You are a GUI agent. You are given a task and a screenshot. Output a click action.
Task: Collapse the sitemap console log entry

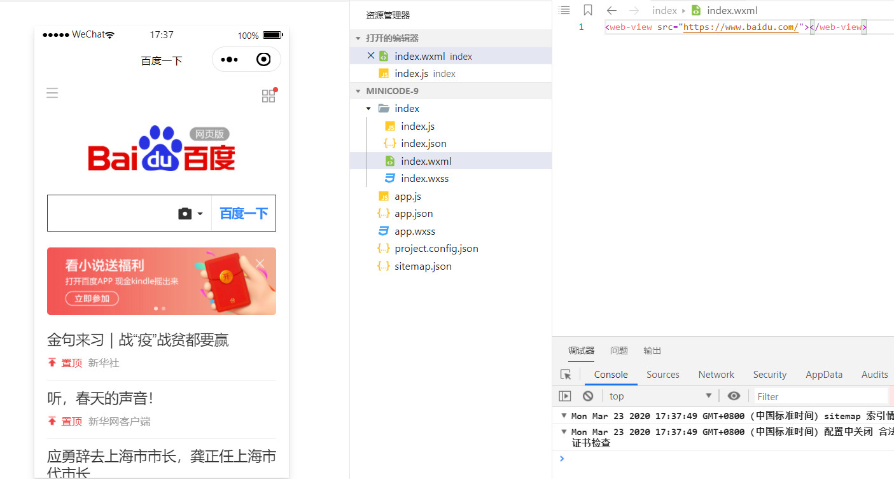click(x=563, y=415)
